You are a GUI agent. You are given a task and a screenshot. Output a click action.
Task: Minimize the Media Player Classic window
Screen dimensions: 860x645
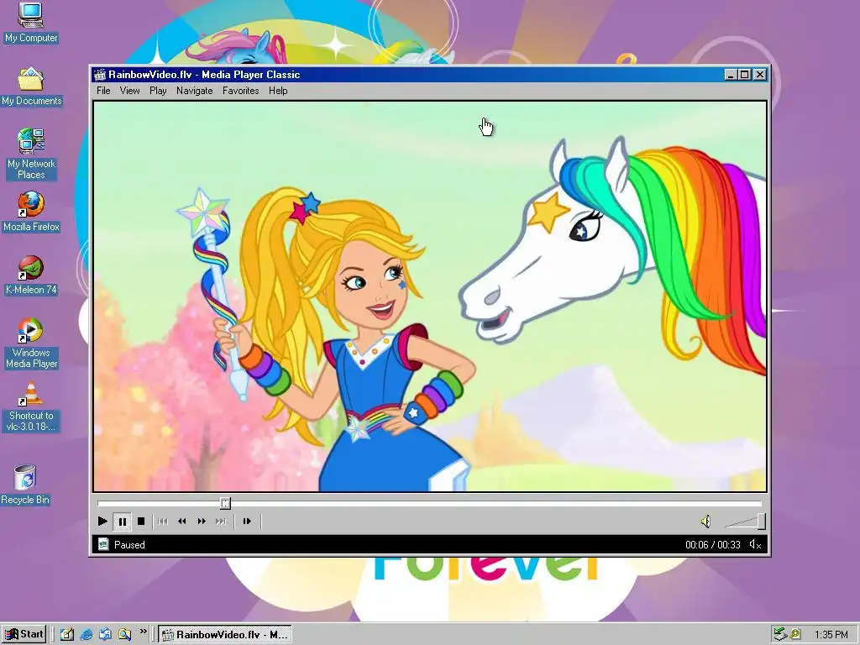730,75
